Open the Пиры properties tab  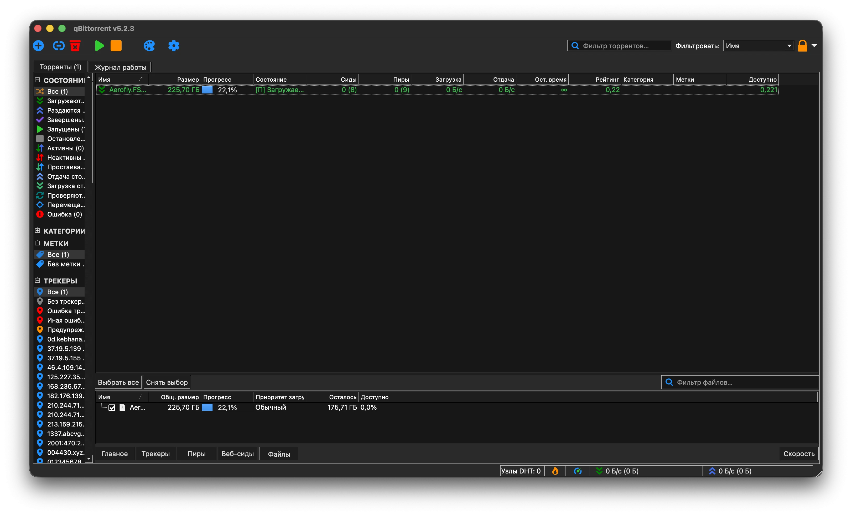tap(196, 454)
